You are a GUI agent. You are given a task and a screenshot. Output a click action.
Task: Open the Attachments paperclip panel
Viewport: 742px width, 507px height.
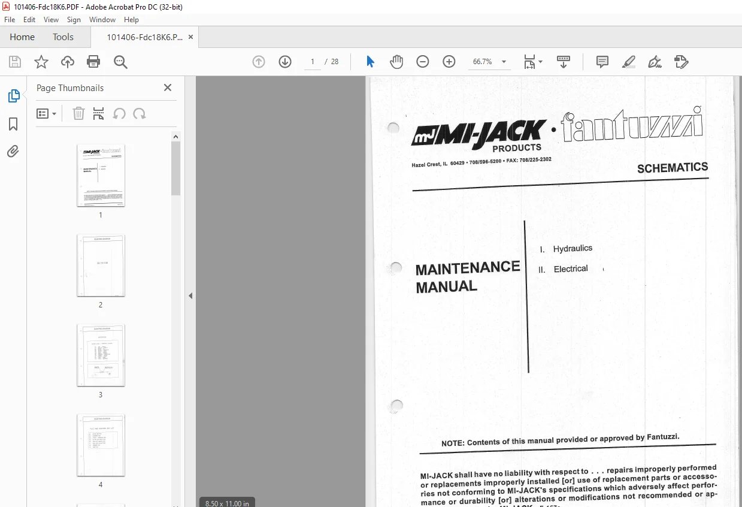tap(13, 152)
